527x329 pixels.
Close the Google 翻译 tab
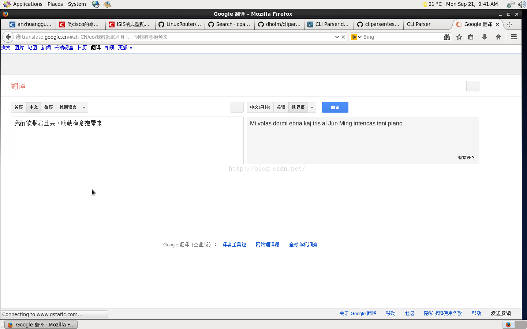pos(497,24)
